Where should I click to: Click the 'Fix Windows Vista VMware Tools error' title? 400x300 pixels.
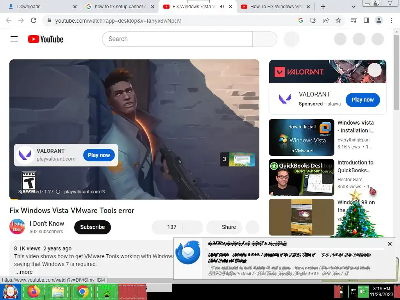point(72,211)
